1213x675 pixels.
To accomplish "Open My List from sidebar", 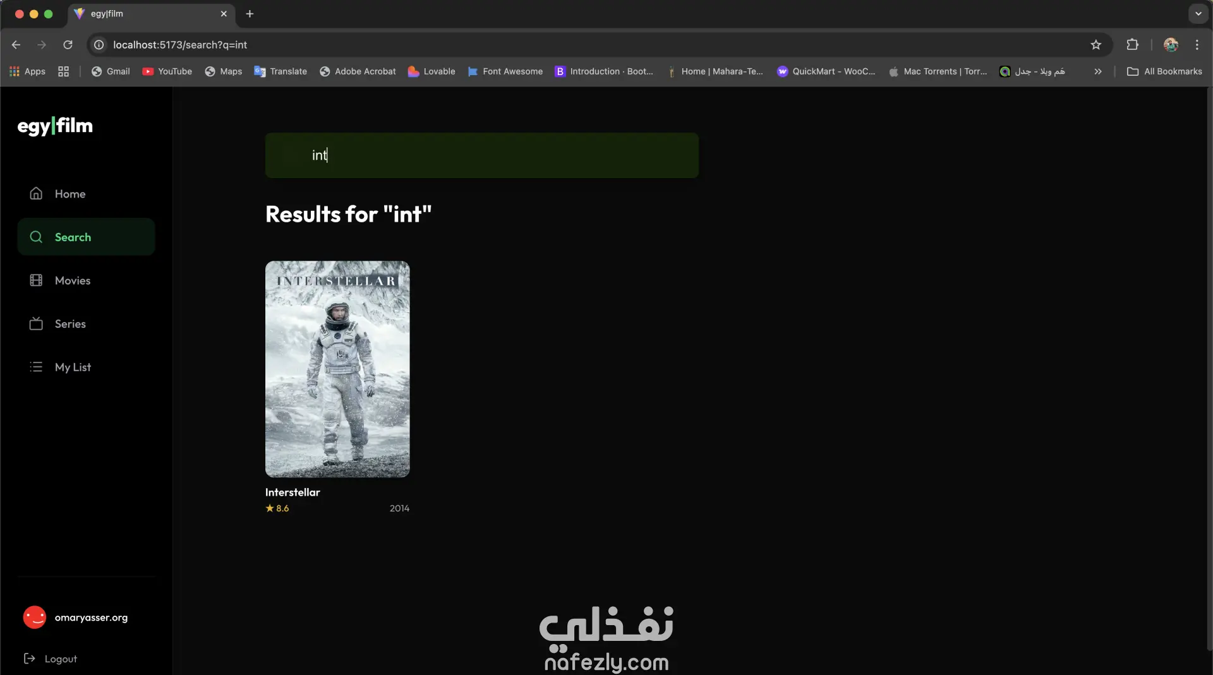I will coord(86,367).
